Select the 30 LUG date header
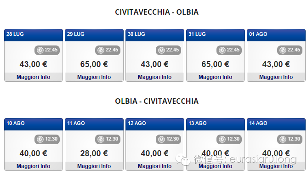Viewport: 307px width, 175px height. 155,35
